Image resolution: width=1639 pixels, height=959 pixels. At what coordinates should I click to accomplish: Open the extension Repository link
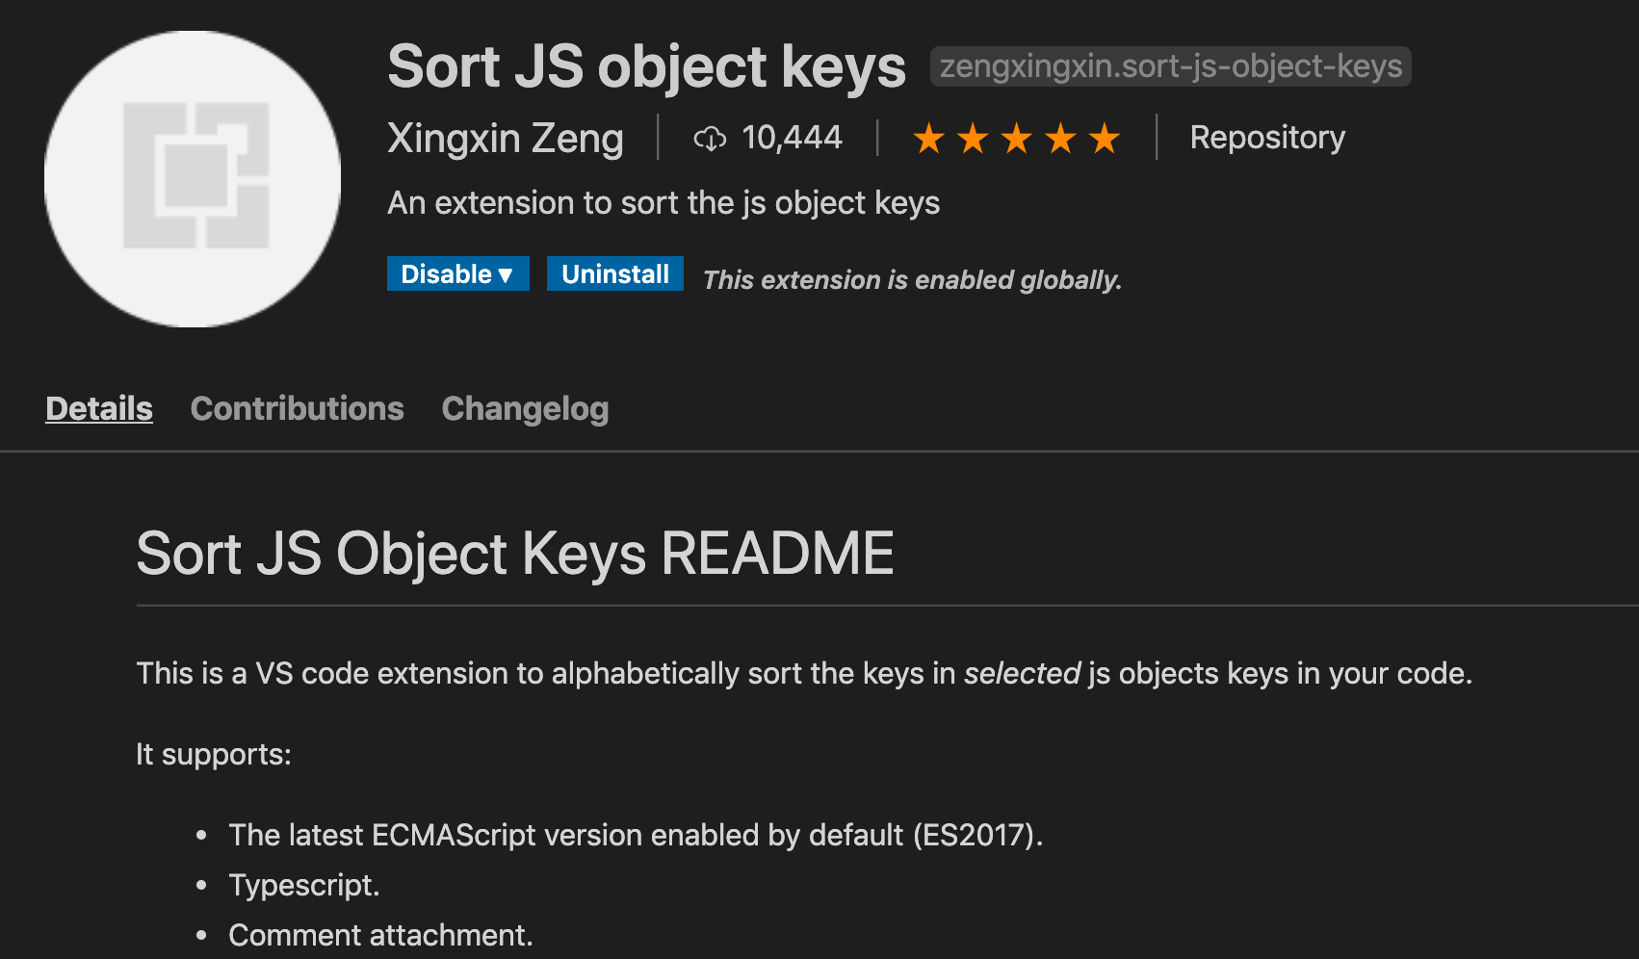tap(1266, 138)
